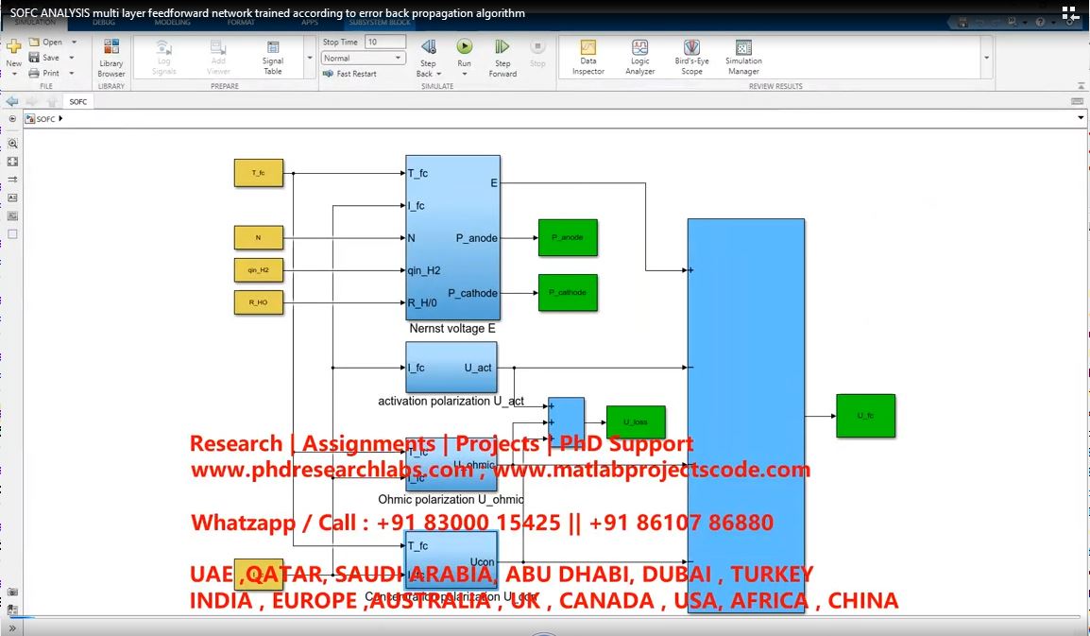Open the Run dropdown arrow
This screenshot has width=1090, height=636.
click(x=465, y=74)
